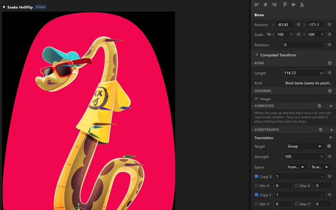Enable the Min Y checkbox

pyautogui.click(x=256, y=204)
